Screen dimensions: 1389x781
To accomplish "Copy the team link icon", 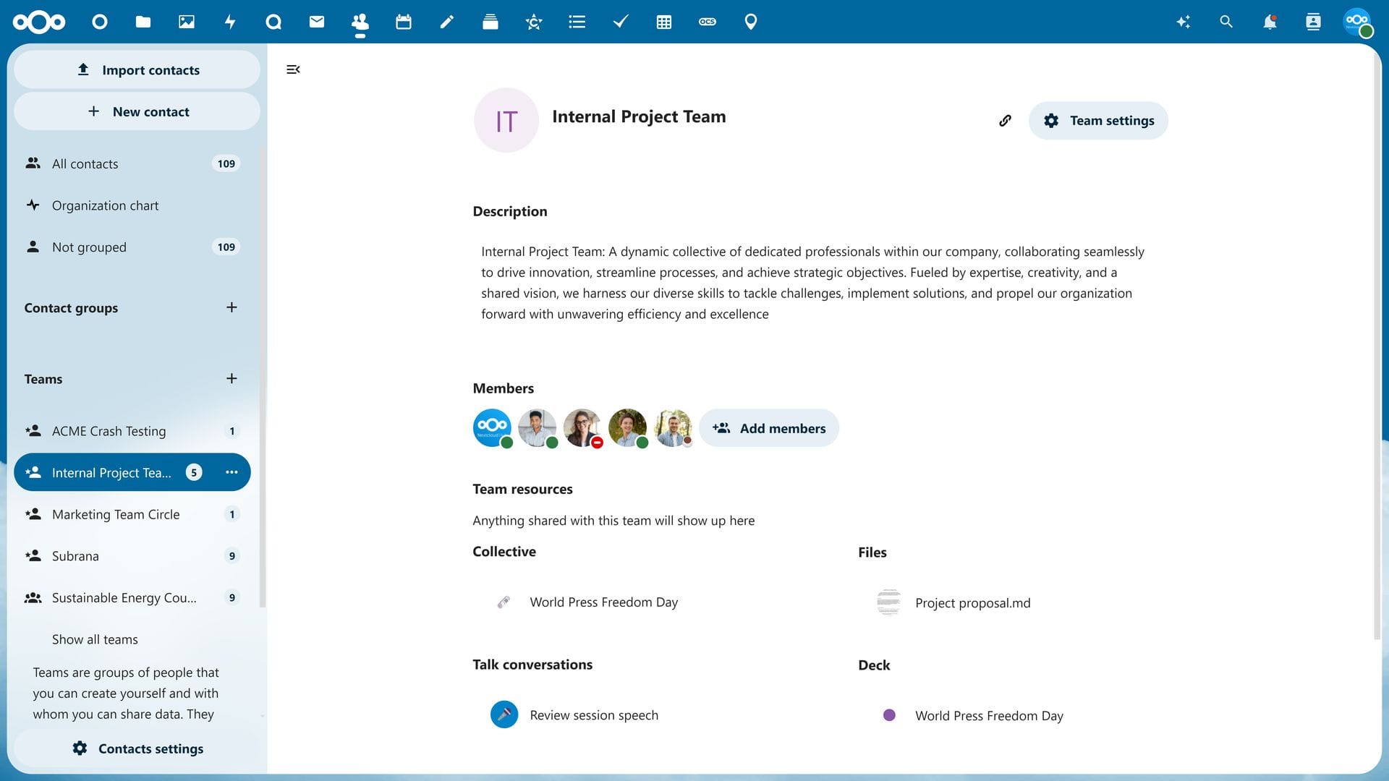I will tap(1005, 120).
